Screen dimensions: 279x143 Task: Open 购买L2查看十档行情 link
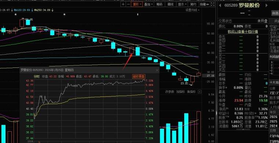point(243,32)
